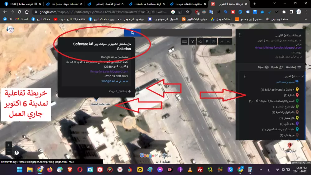Reload the current page
This screenshot has height=175, width=311.
coord(19,12)
